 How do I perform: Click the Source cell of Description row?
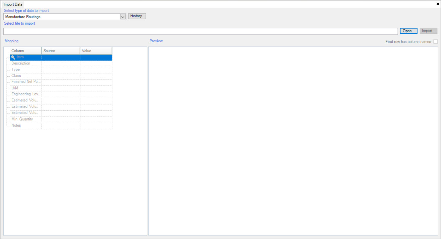(61, 64)
